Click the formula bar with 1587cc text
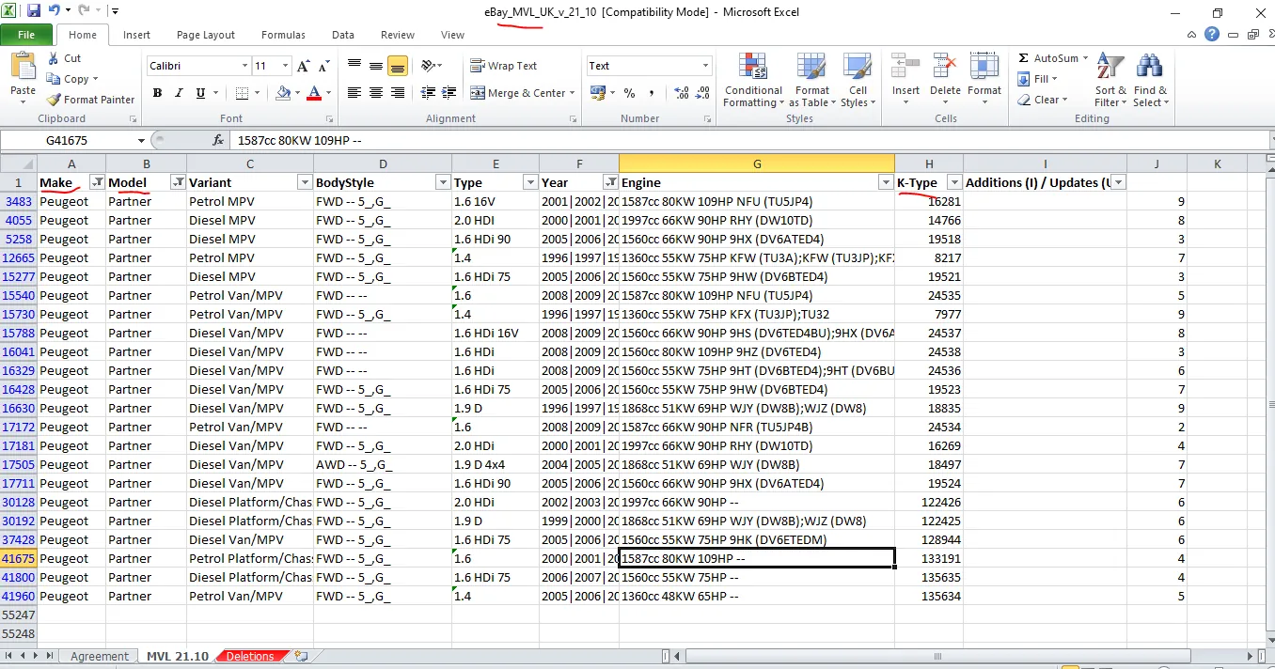Screen dimensions: 1275x669 tap(750, 140)
